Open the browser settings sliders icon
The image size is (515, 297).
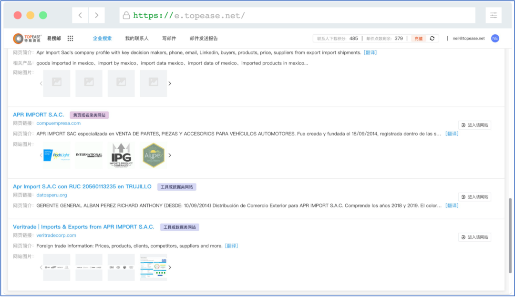(x=494, y=15)
